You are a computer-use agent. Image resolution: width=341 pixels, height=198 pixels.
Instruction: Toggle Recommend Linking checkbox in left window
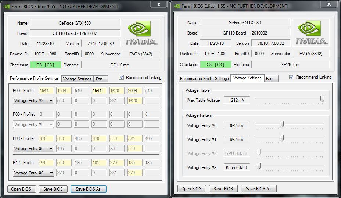pos(121,78)
